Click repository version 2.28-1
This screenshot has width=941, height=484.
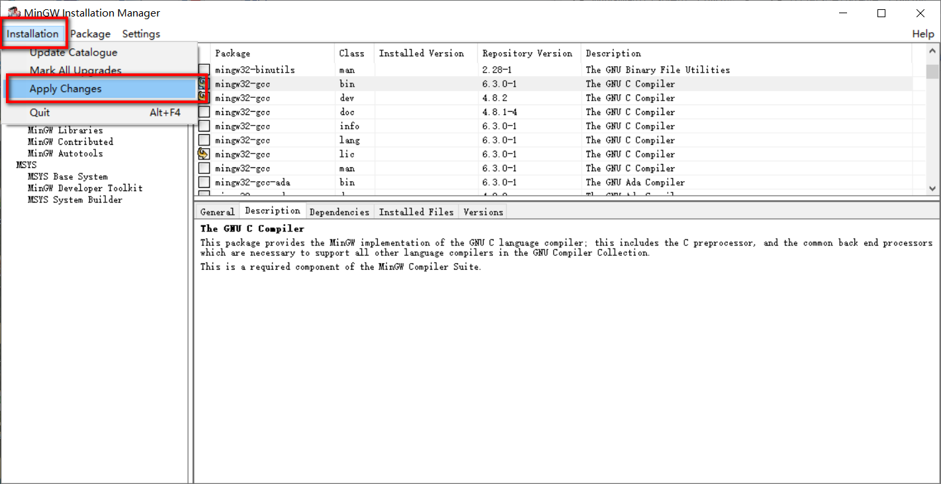coord(498,70)
